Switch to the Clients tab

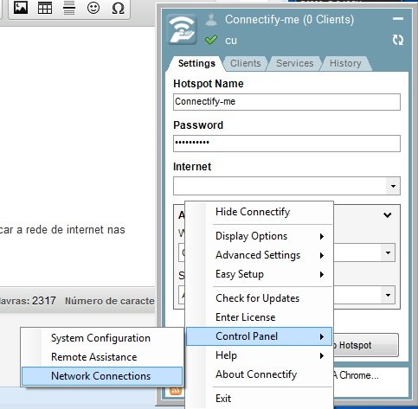click(x=245, y=63)
